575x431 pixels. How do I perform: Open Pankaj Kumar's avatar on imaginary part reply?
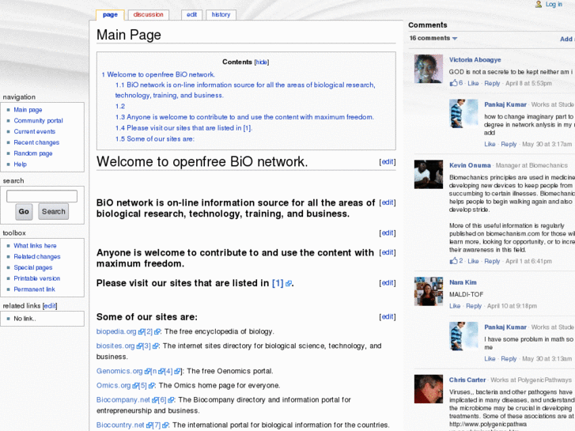point(463,113)
